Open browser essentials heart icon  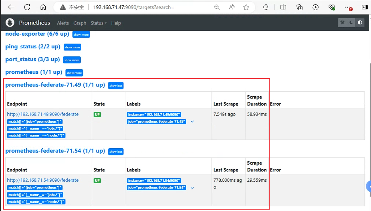tap(332, 7)
